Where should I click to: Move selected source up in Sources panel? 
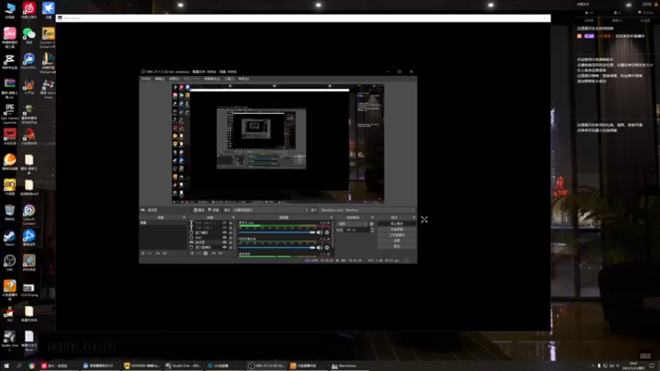tap(214, 253)
